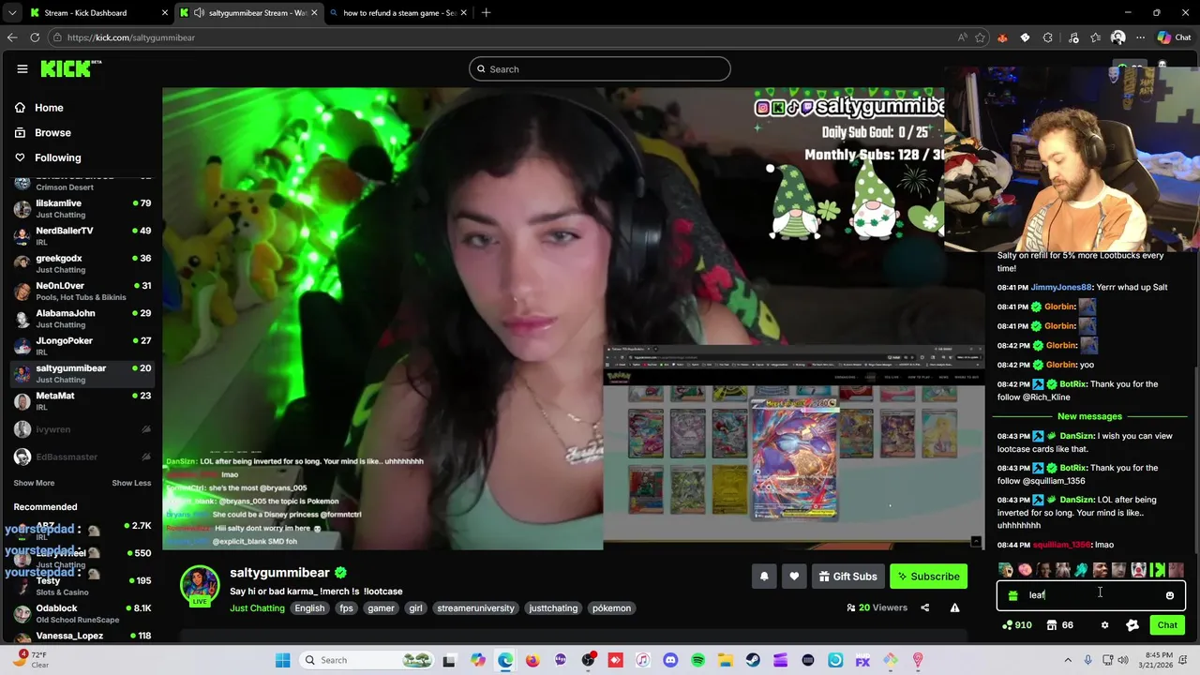Add this page to favorites star
This screenshot has width=1200, height=675.
980,37
